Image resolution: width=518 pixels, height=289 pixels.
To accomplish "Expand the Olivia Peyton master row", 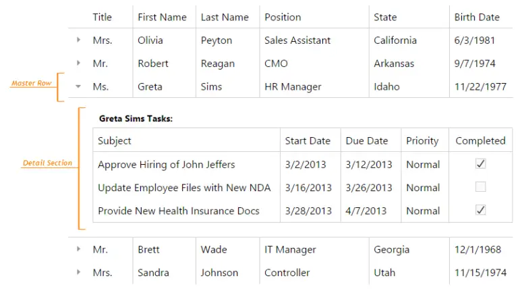I will (x=79, y=41).
